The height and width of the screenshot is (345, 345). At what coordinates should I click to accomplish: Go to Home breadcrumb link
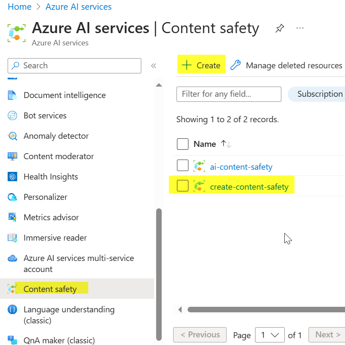point(20,7)
